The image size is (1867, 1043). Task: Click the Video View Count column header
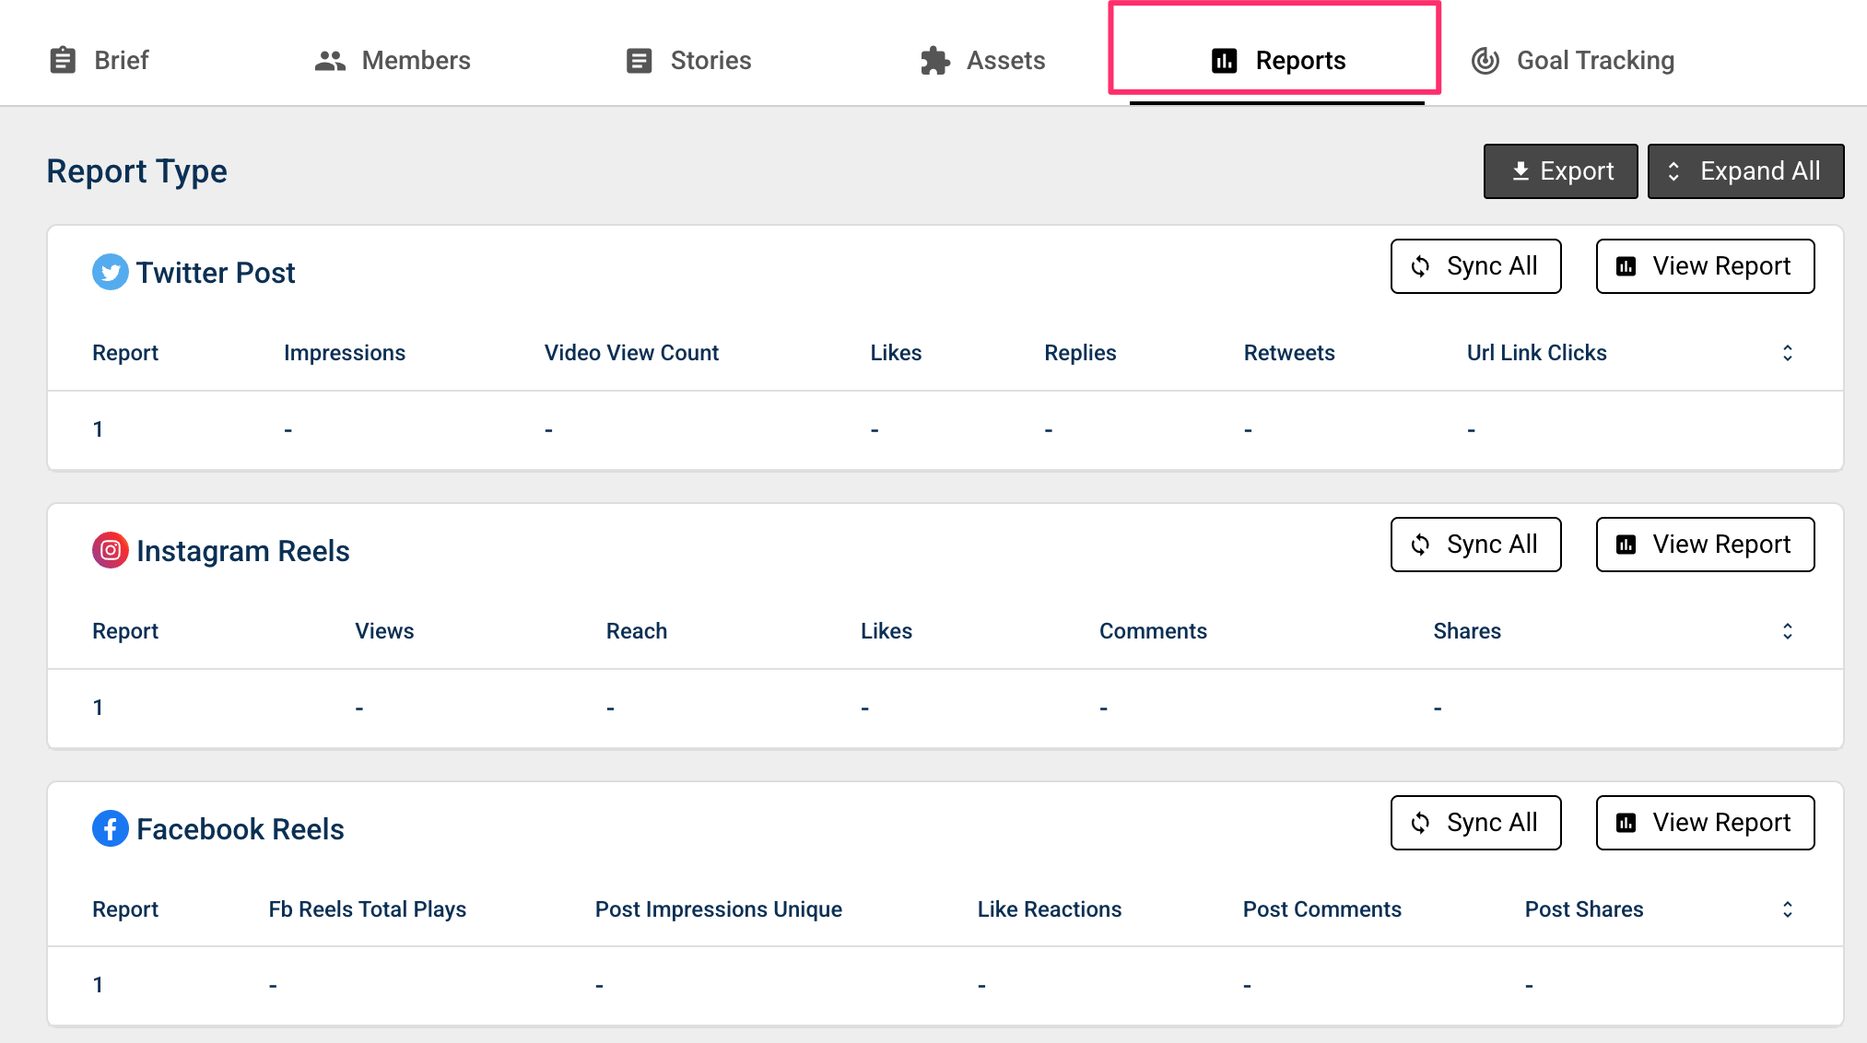tap(631, 353)
